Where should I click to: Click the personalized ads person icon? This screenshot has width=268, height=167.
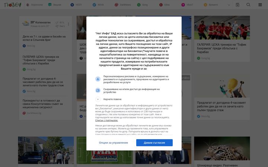[x=98, y=79]
